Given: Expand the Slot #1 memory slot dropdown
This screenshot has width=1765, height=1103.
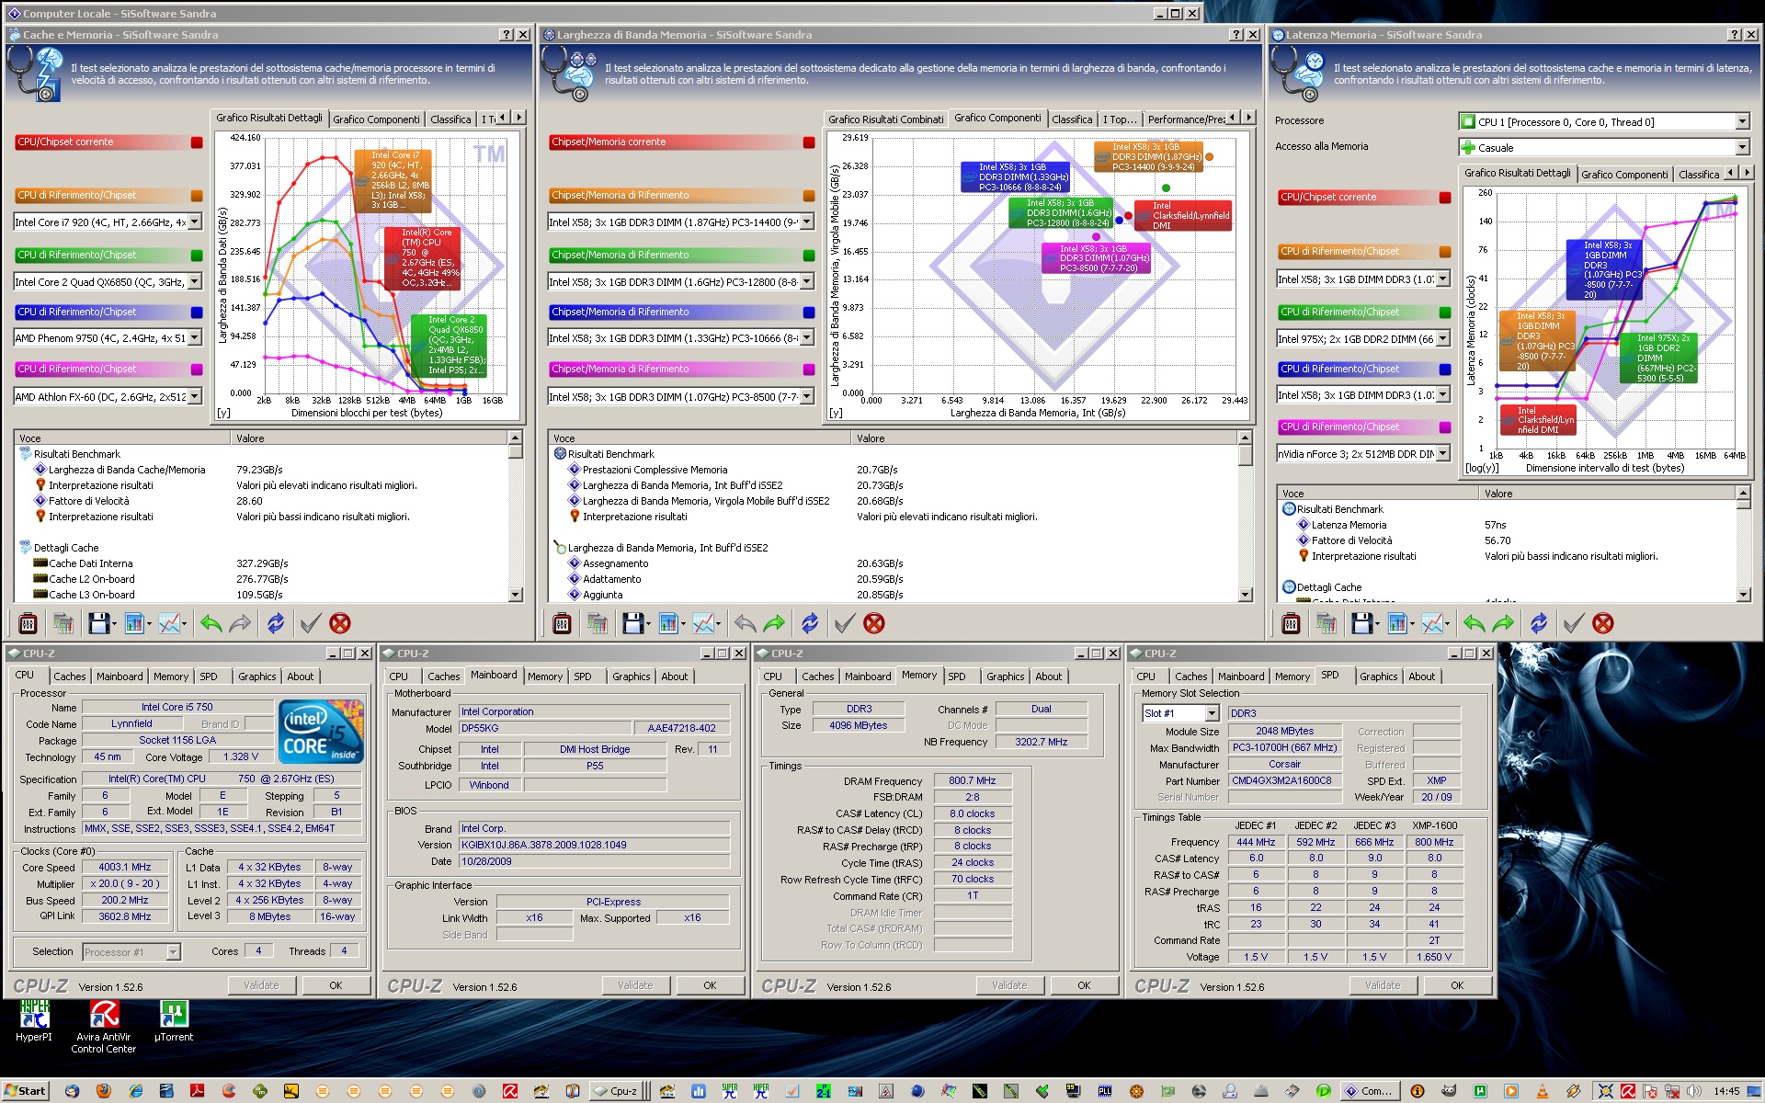Looking at the screenshot, I should coord(1212,714).
